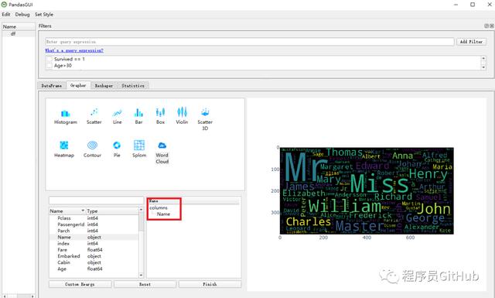
Task: Open the Set Style menu
Action: [44, 15]
